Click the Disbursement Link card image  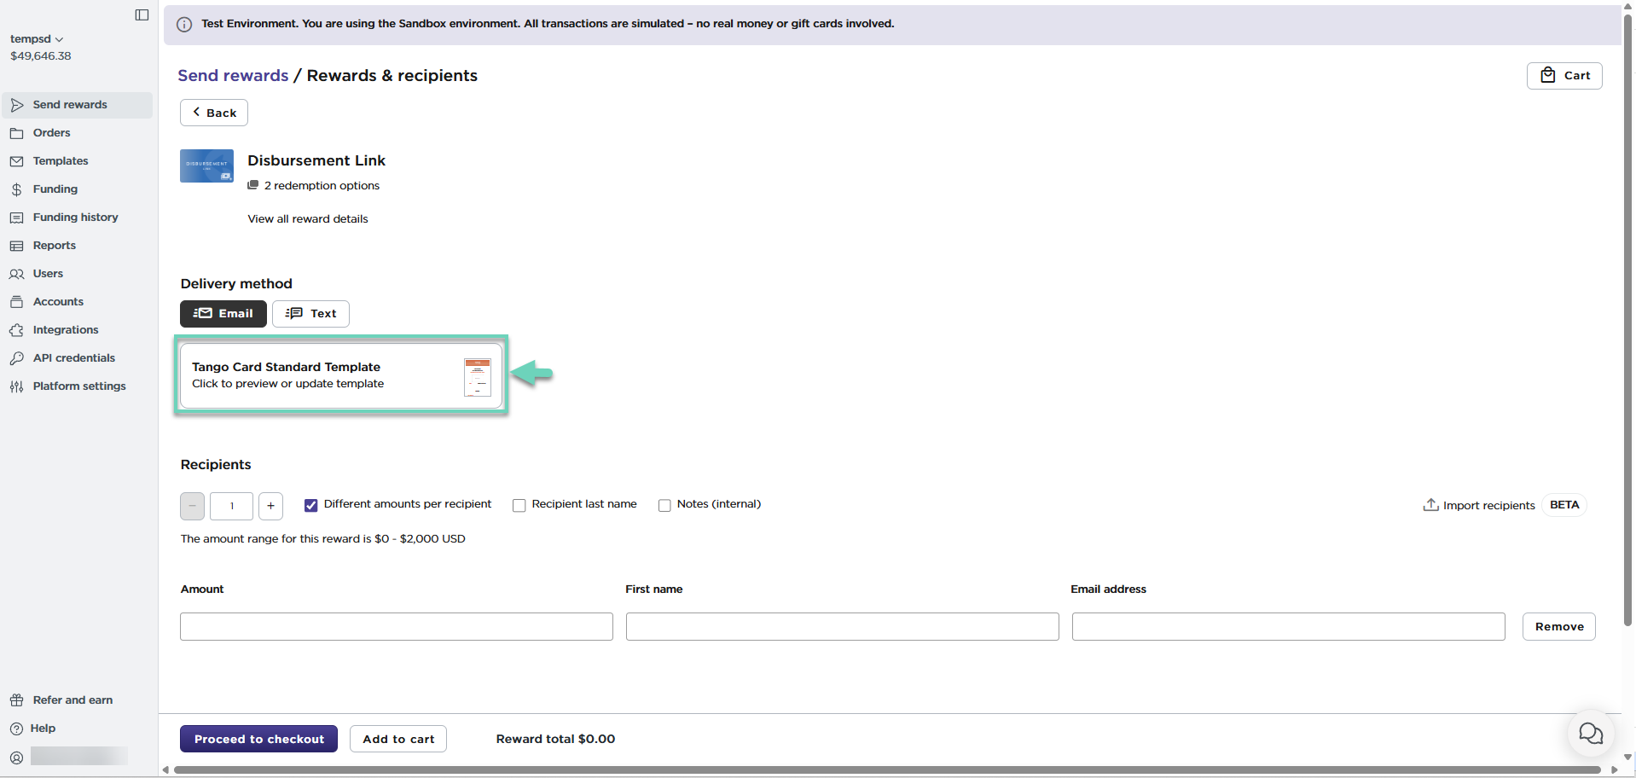click(x=206, y=165)
